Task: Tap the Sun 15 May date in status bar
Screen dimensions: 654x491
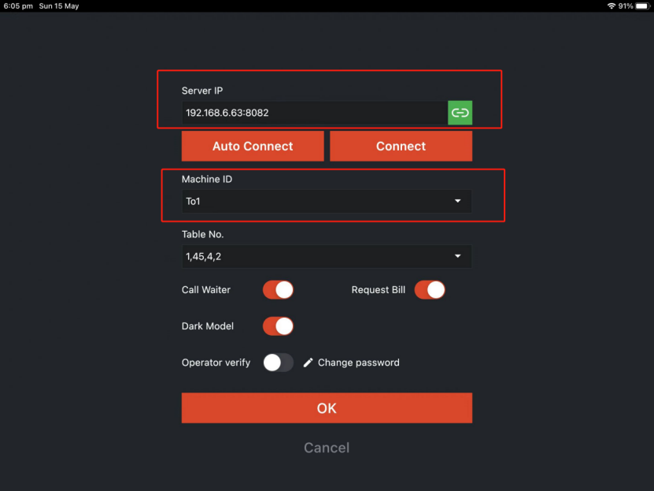Action: 59,6
